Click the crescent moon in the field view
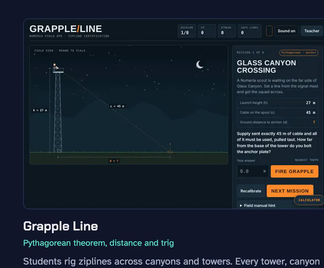The height and width of the screenshot is (268, 324). pos(199,65)
